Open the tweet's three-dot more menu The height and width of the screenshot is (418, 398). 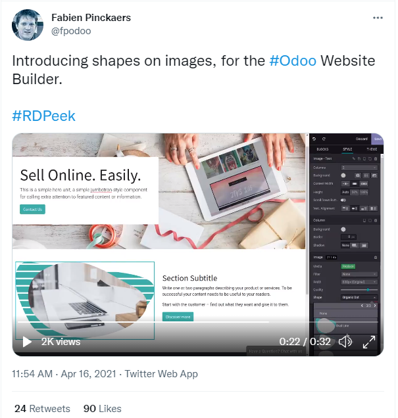[x=378, y=18]
